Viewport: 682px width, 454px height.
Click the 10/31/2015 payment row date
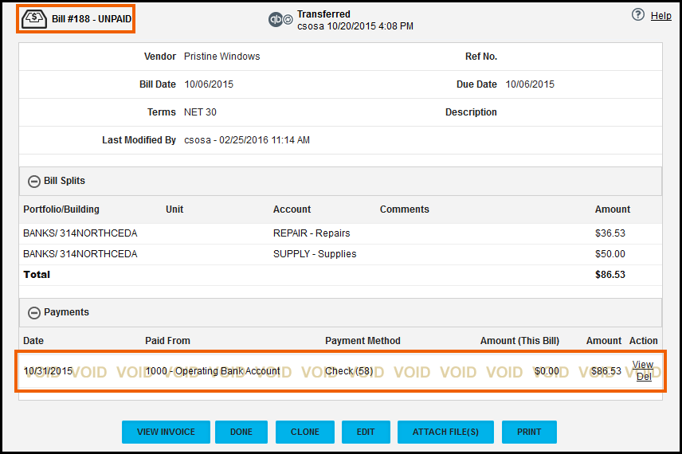48,371
